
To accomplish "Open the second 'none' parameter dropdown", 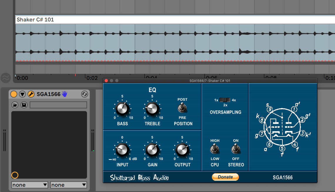I will pyautogui.click(x=68, y=185).
